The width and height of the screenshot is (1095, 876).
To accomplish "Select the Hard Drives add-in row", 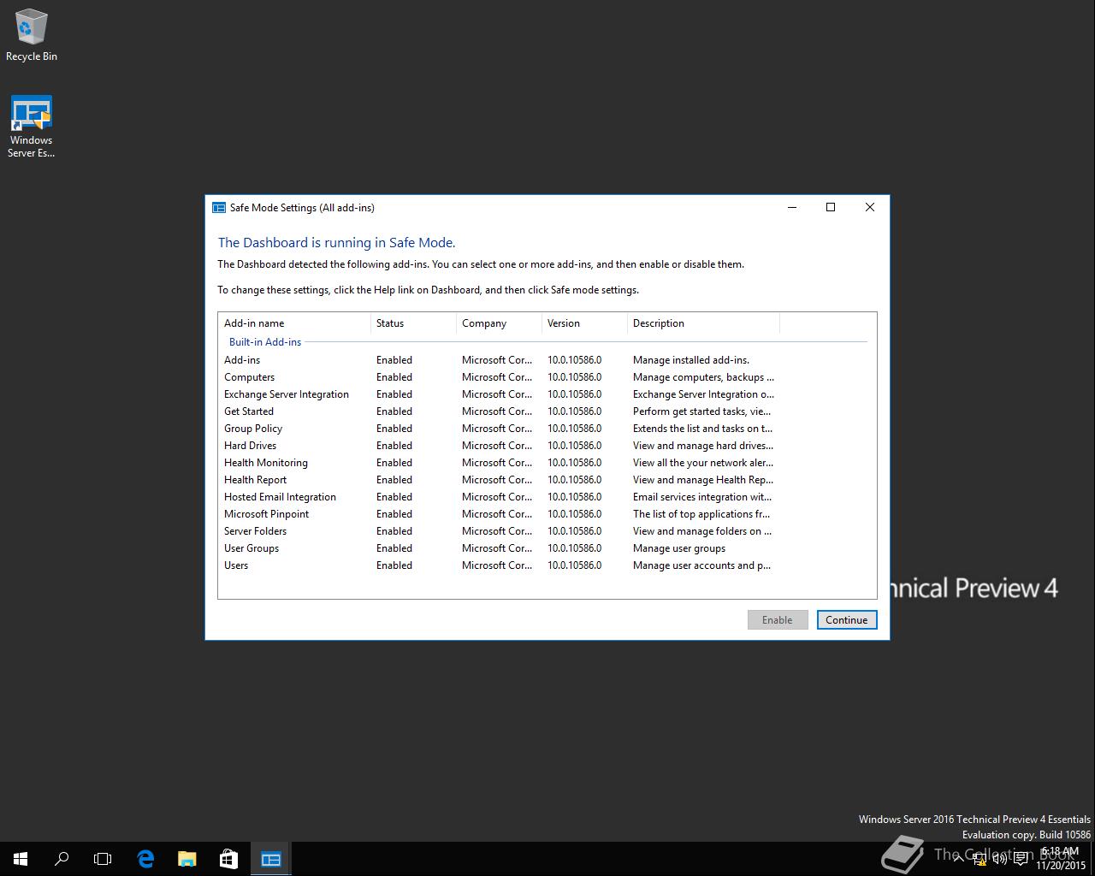I will point(500,446).
